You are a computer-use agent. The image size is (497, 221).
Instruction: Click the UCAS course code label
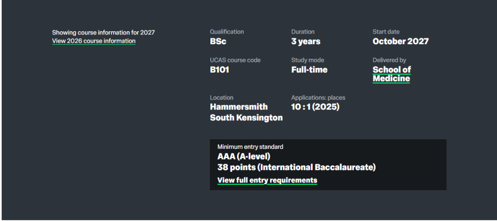tap(235, 60)
